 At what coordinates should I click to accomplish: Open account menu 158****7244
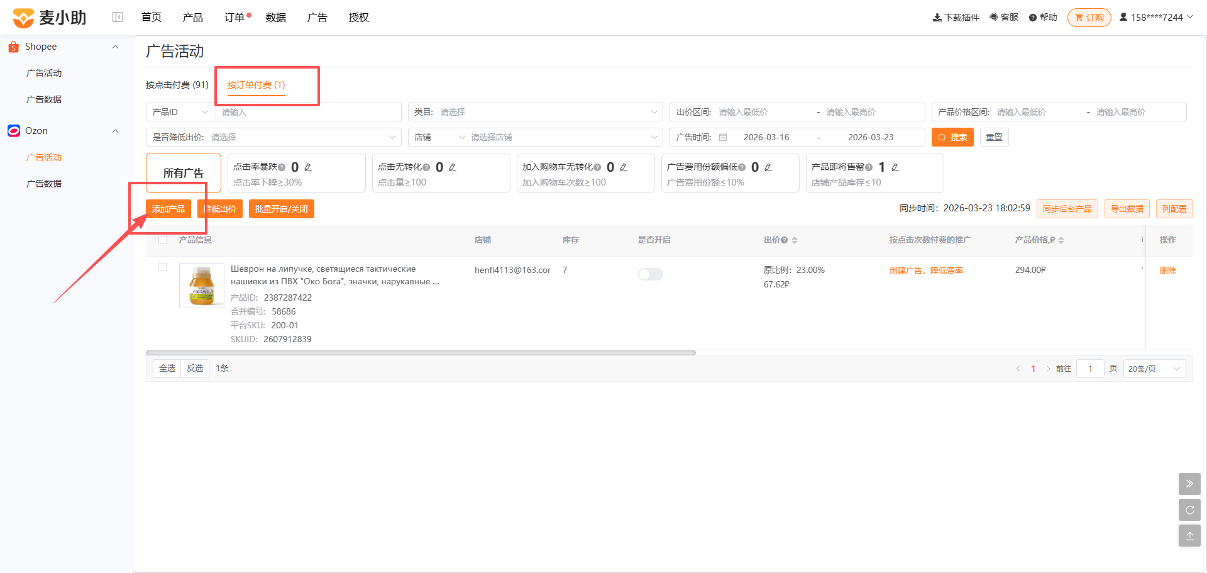(1156, 18)
